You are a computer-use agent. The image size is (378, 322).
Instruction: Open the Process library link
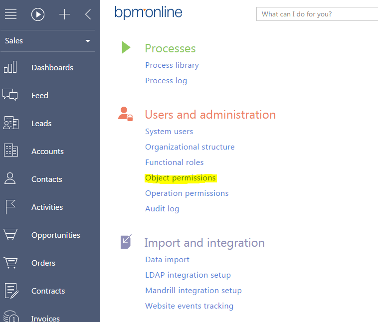coord(172,65)
